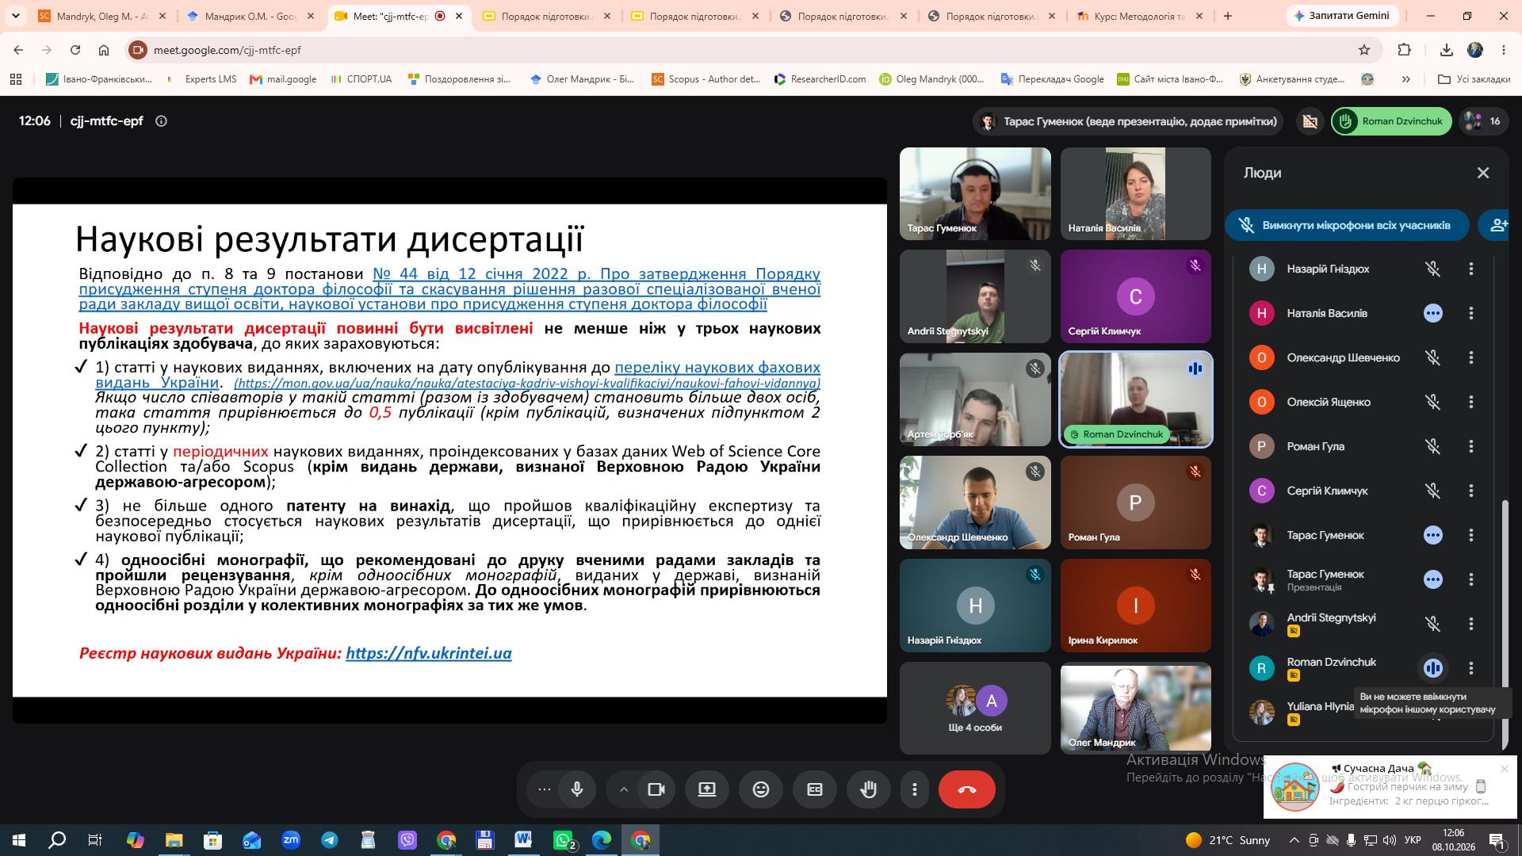Open more actions for Roman Dzvinchuk
The height and width of the screenshot is (856, 1522).
[x=1471, y=668]
